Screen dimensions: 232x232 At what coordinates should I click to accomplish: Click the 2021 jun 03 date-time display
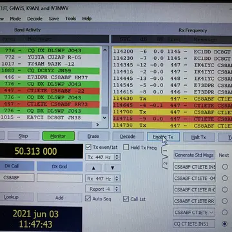(x=41, y=219)
